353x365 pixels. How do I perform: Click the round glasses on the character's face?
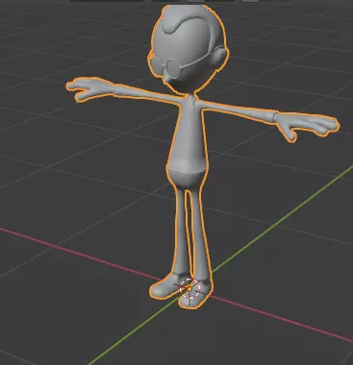coord(166,66)
